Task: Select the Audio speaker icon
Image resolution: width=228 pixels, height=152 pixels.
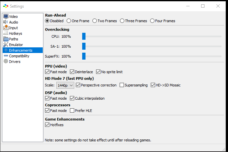Action: point(6,22)
